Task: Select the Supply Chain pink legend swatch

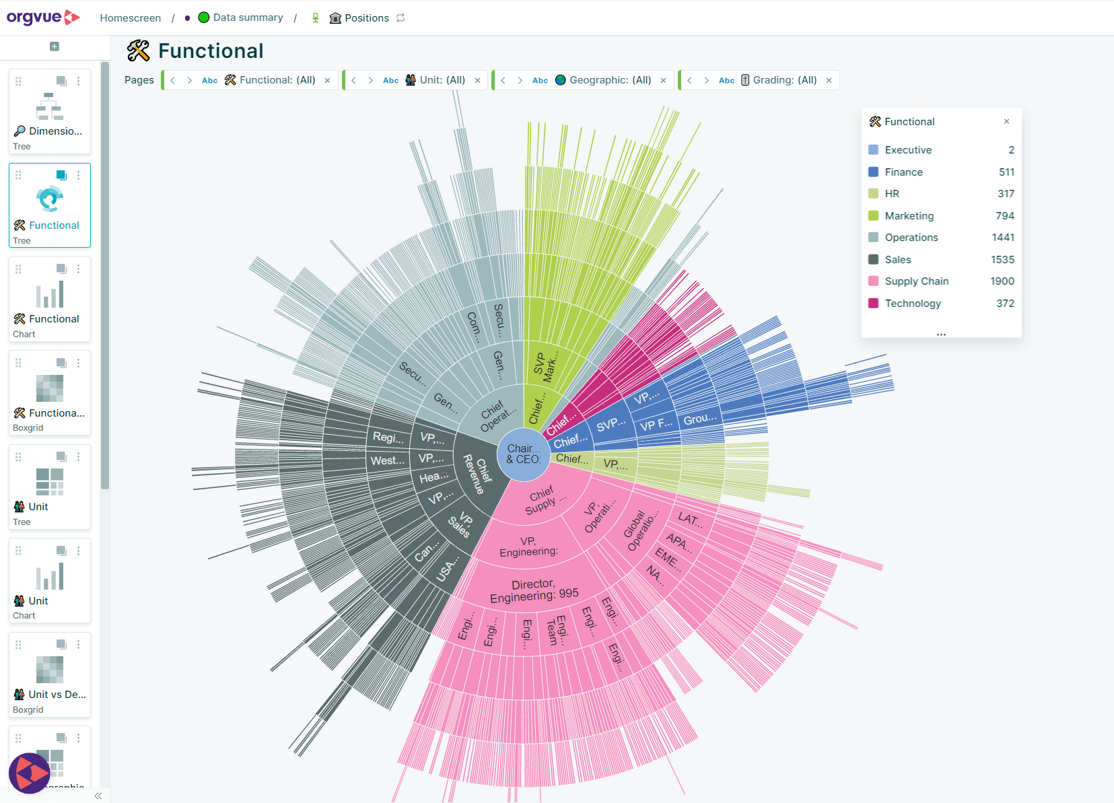Action: [874, 281]
